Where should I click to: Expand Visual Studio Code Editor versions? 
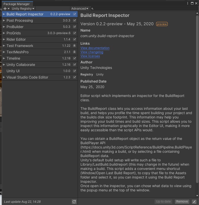[4, 77]
